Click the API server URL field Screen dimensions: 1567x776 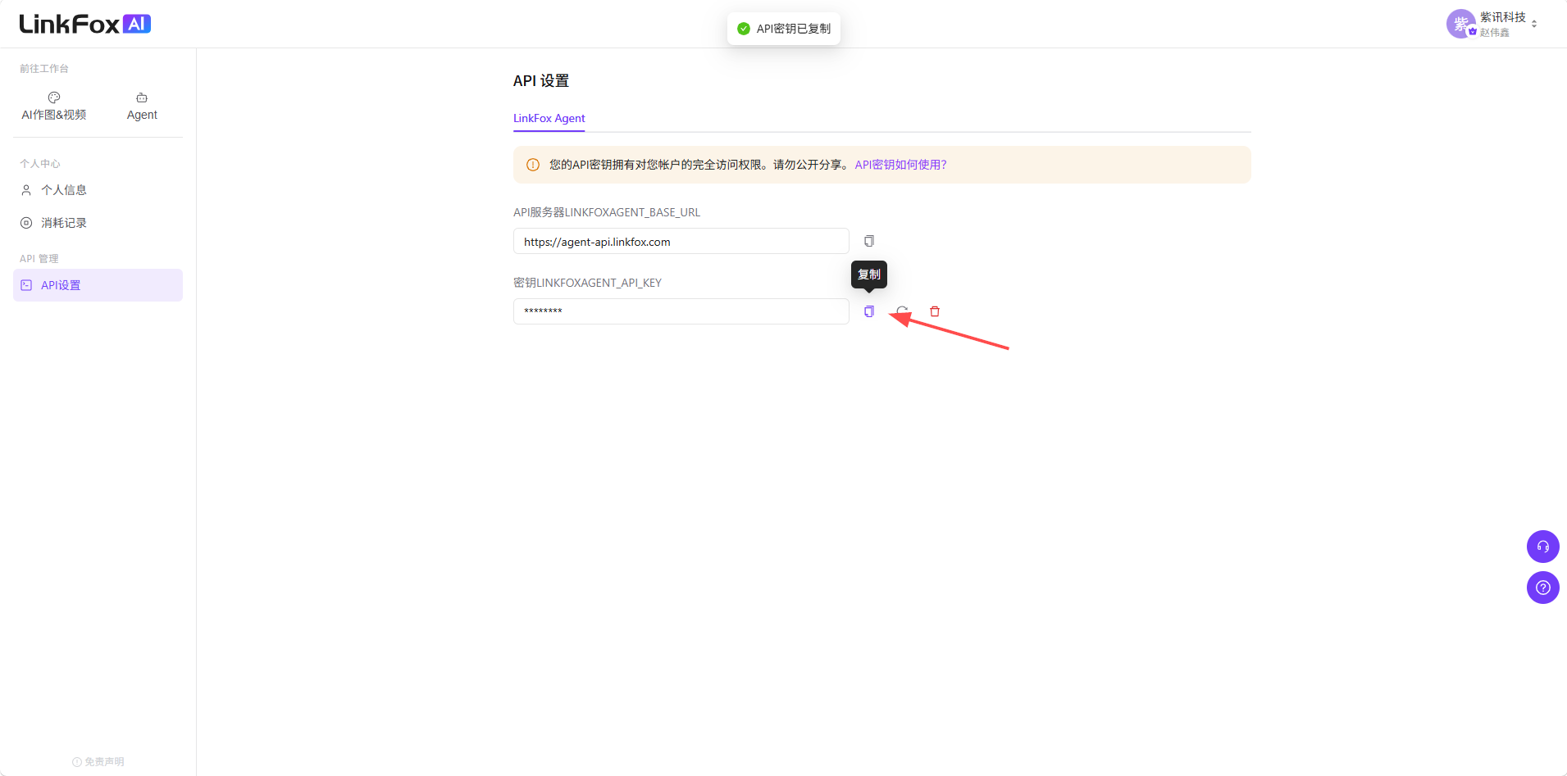(681, 242)
